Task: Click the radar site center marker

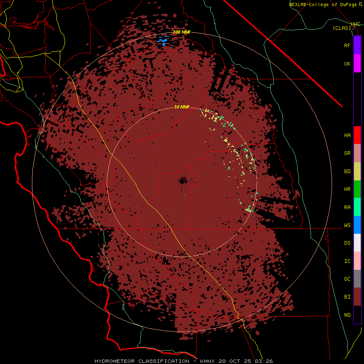Action: 182,181
